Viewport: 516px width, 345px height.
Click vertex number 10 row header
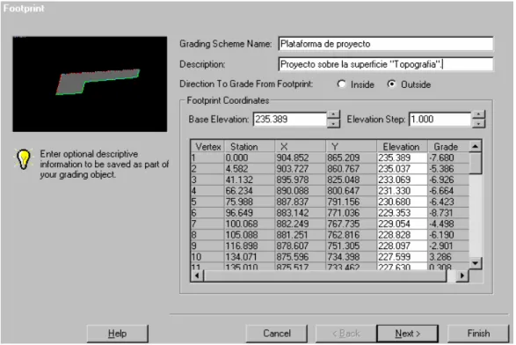(x=208, y=257)
